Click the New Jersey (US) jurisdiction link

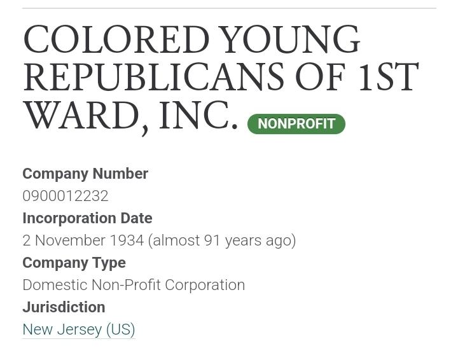coord(79,329)
